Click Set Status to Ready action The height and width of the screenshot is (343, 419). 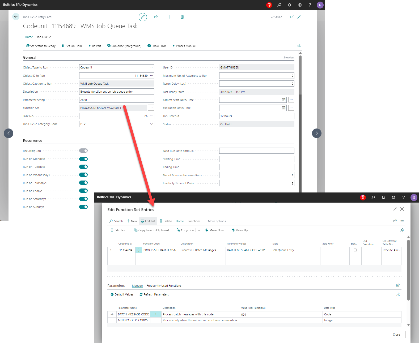click(x=41, y=46)
